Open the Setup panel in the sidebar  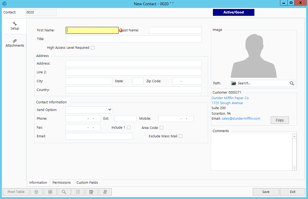tap(15, 26)
